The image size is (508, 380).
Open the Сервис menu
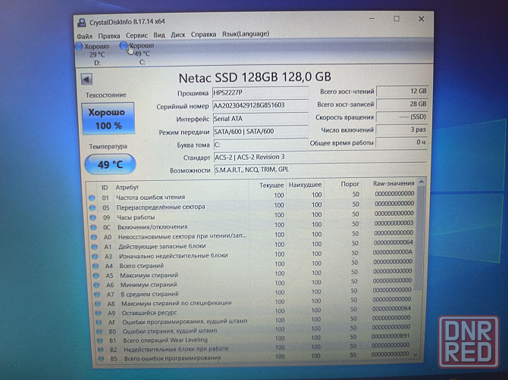tap(136, 36)
